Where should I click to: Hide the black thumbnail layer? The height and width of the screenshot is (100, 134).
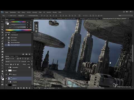(6, 85)
